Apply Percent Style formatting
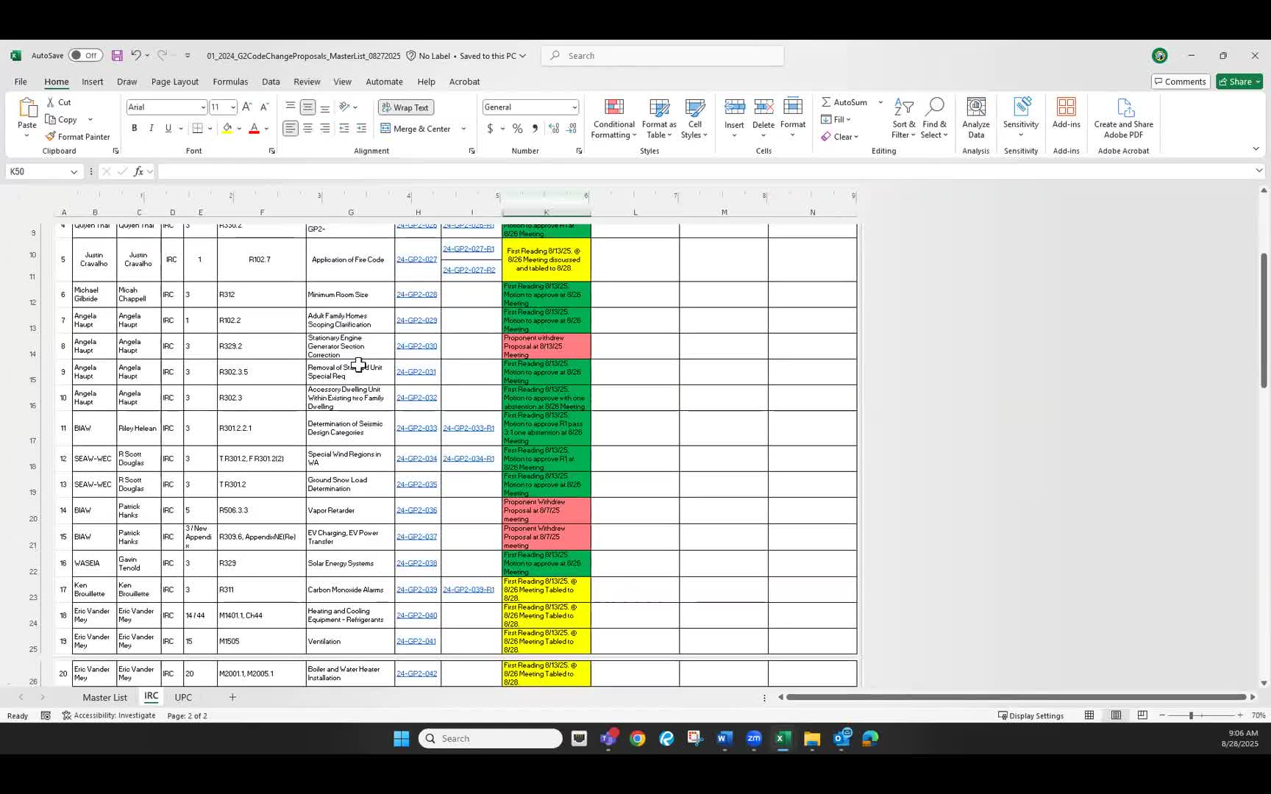 pyautogui.click(x=517, y=127)
